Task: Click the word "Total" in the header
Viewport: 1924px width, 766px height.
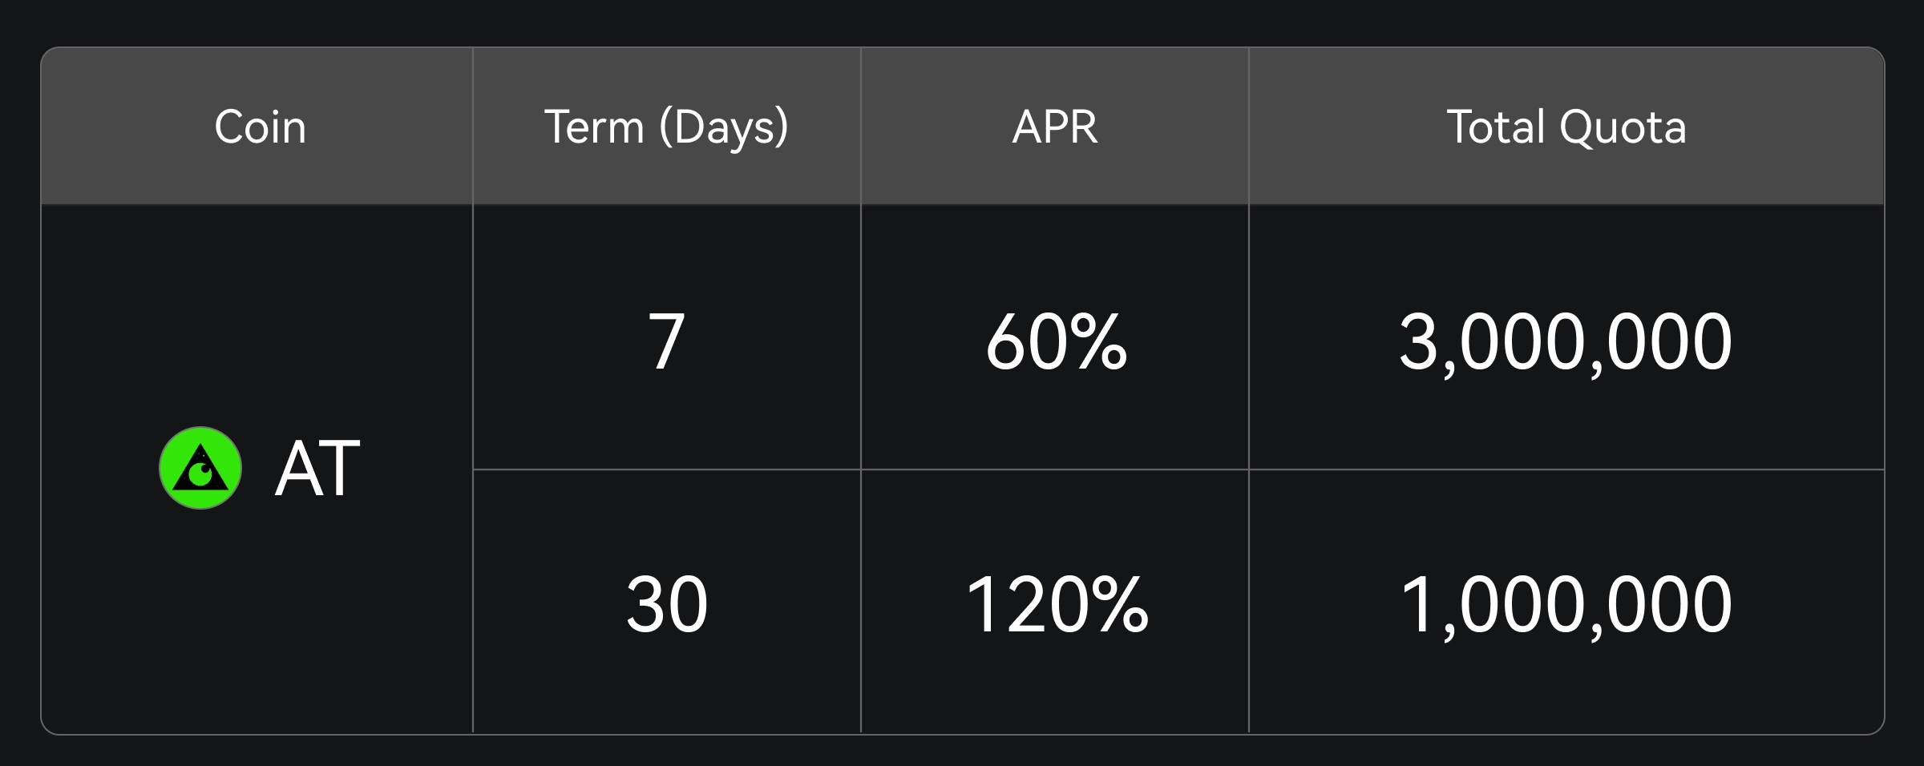Action: pos(1496,127)
